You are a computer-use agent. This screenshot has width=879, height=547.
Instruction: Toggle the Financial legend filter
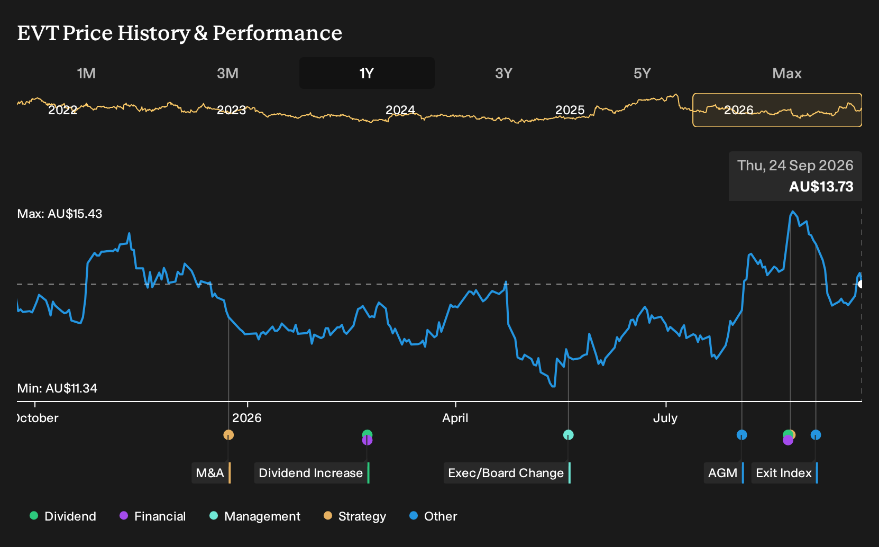[152, 516]
